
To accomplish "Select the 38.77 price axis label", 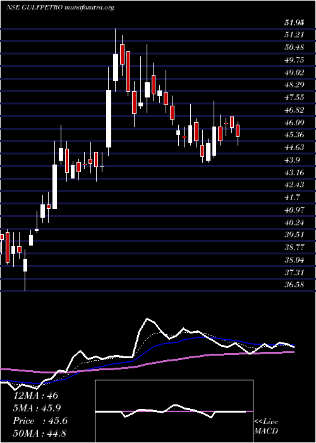I will (x=295, y=247).
